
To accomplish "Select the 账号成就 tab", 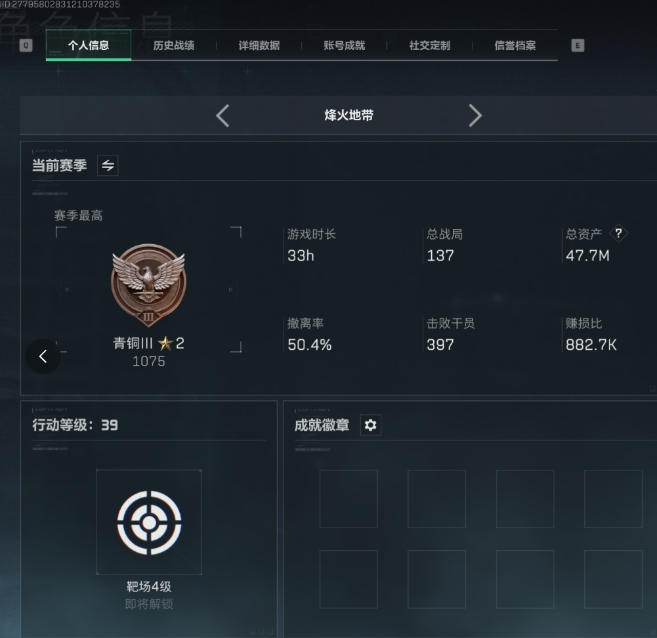I will pyautogui.click(x=345, y=45).
